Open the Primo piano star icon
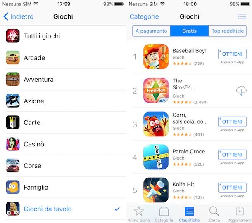Image resolution: width=252 pixels, height=223 pixels. pyautogui.click(x=139, y=211)
